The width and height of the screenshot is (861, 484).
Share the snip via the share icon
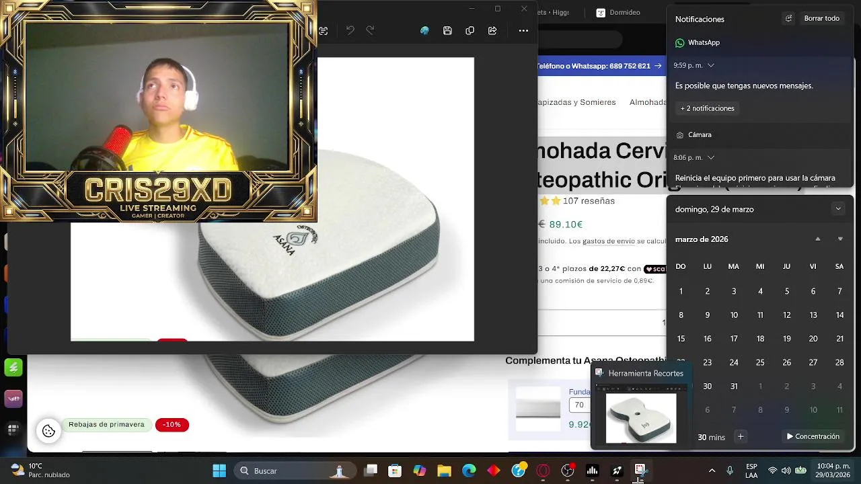[492, 31]
